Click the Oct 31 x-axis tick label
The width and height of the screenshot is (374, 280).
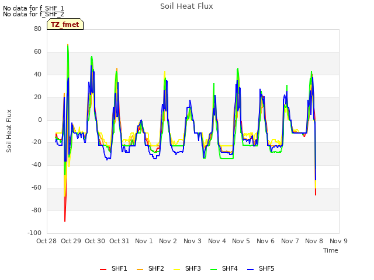pyautogui.click(x=119, y=241)
